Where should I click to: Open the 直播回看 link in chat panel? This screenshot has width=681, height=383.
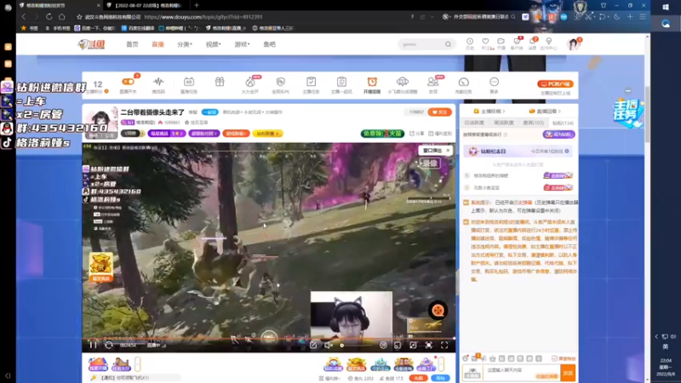click(545, 111)
